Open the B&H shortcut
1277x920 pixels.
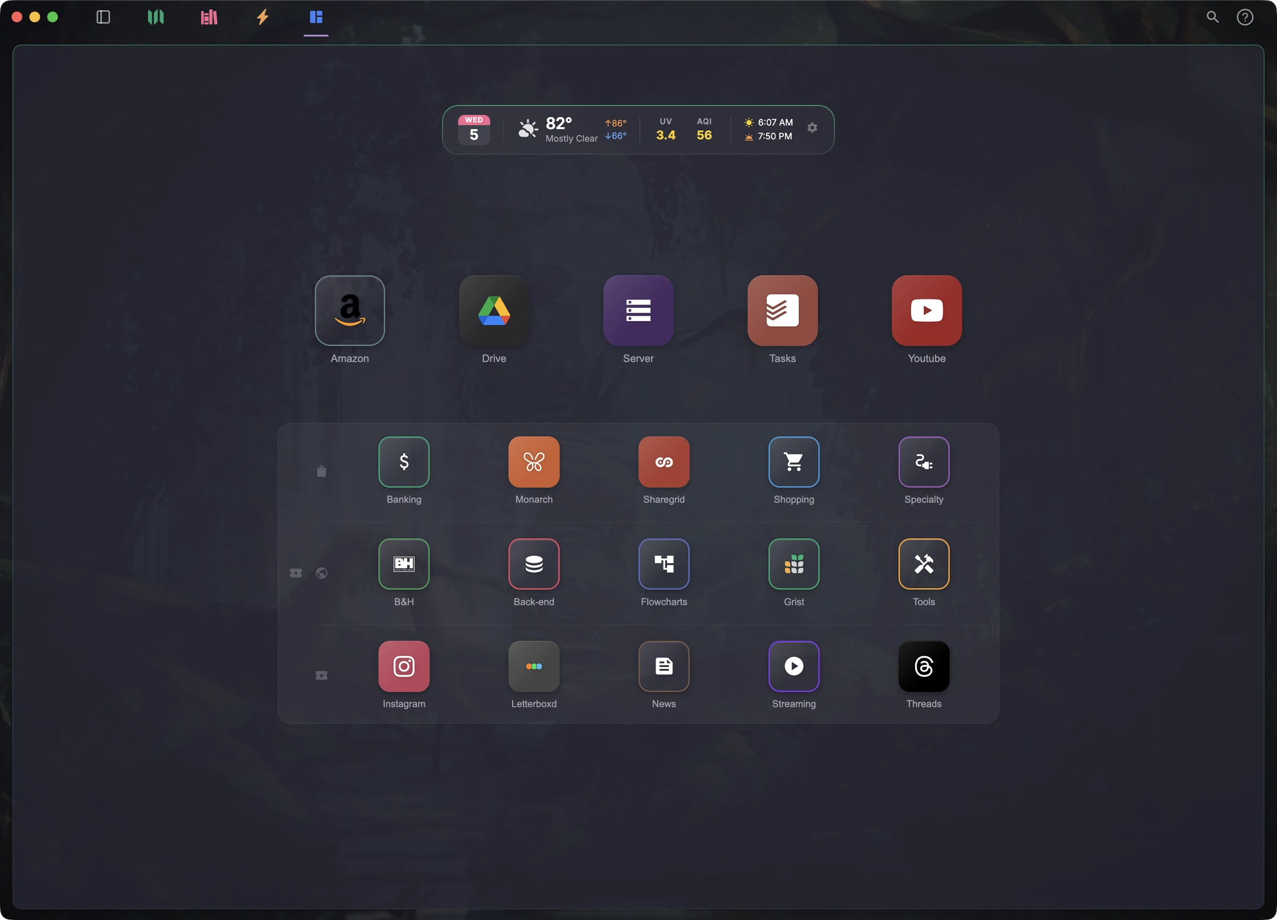pyautogui.click(x=404, y=564)
